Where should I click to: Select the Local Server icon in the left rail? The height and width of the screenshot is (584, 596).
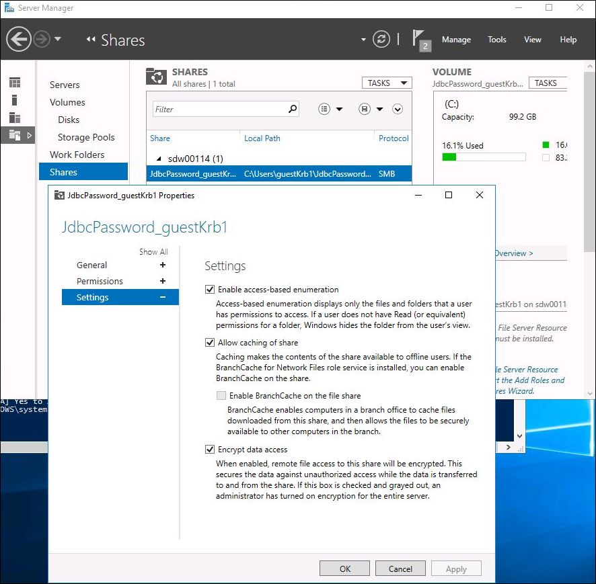(14, 100)
